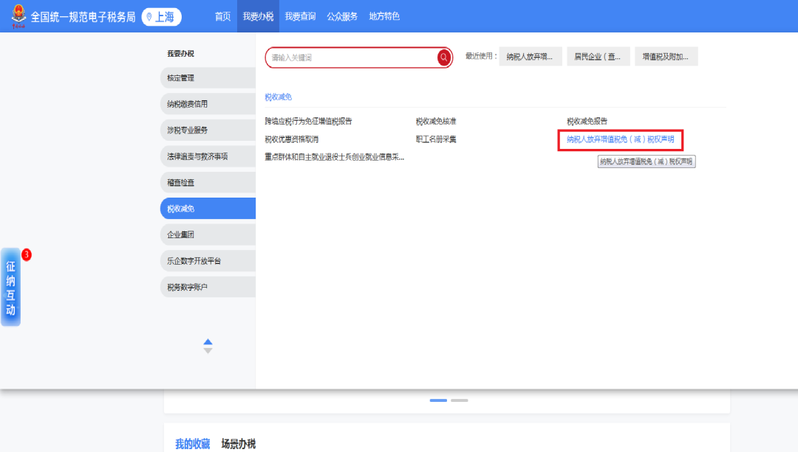Open 职工名册采集 link
798x452 pixels.
[x=436, y=139]
